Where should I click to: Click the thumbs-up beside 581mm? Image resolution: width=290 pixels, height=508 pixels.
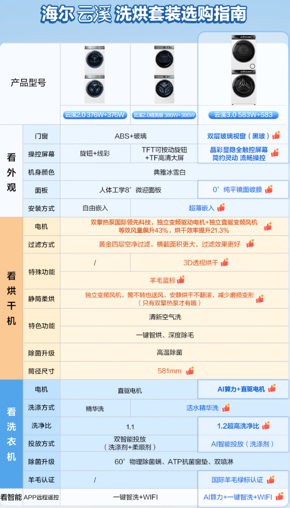[x=190, y=371]
